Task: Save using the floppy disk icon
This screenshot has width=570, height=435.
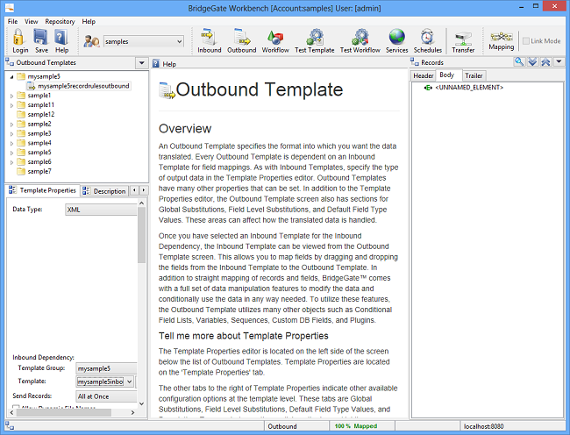Action: pos(40,37)
